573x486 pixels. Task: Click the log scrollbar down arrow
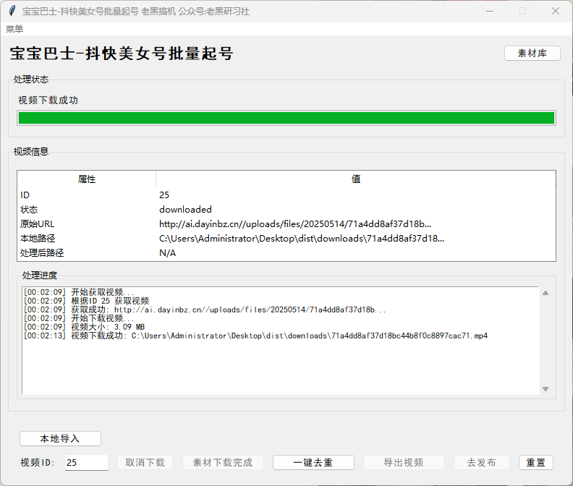coord(546,389)
